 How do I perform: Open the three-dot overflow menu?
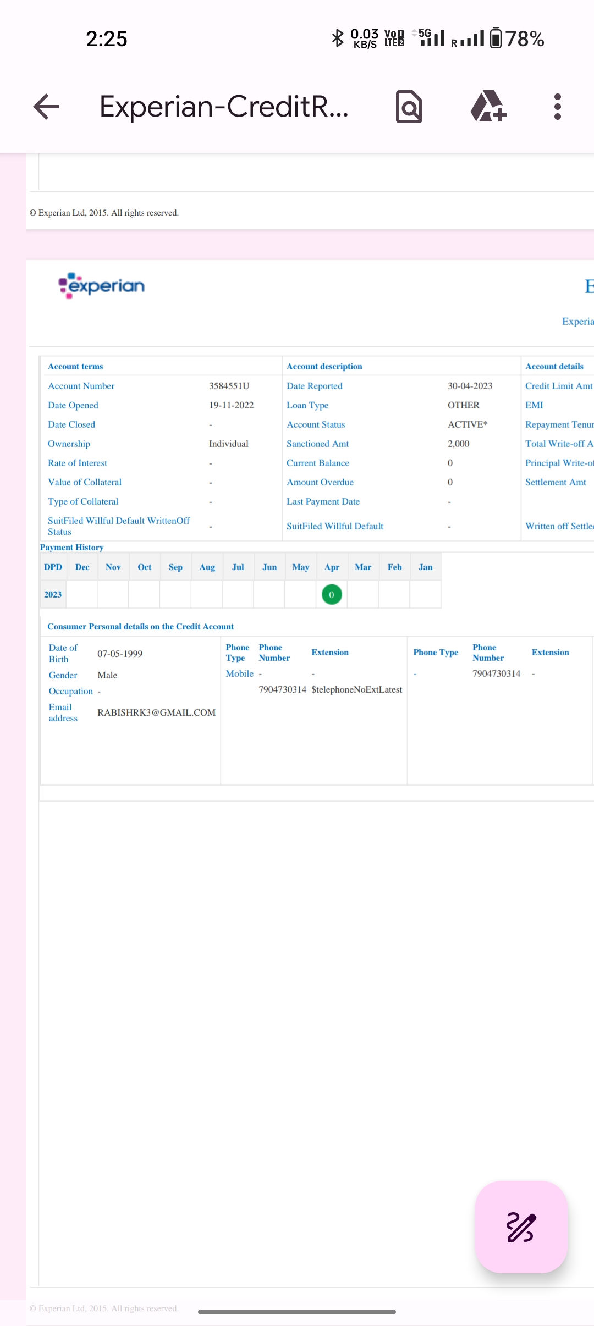pyautogui.click(x=557, y=107)
